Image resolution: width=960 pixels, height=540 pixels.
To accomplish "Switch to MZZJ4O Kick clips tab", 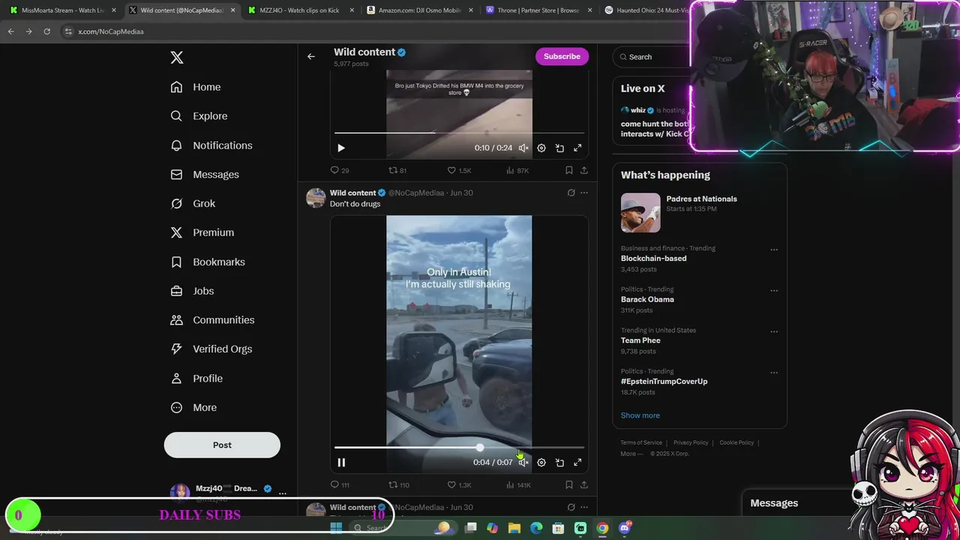I will [300, 10].
